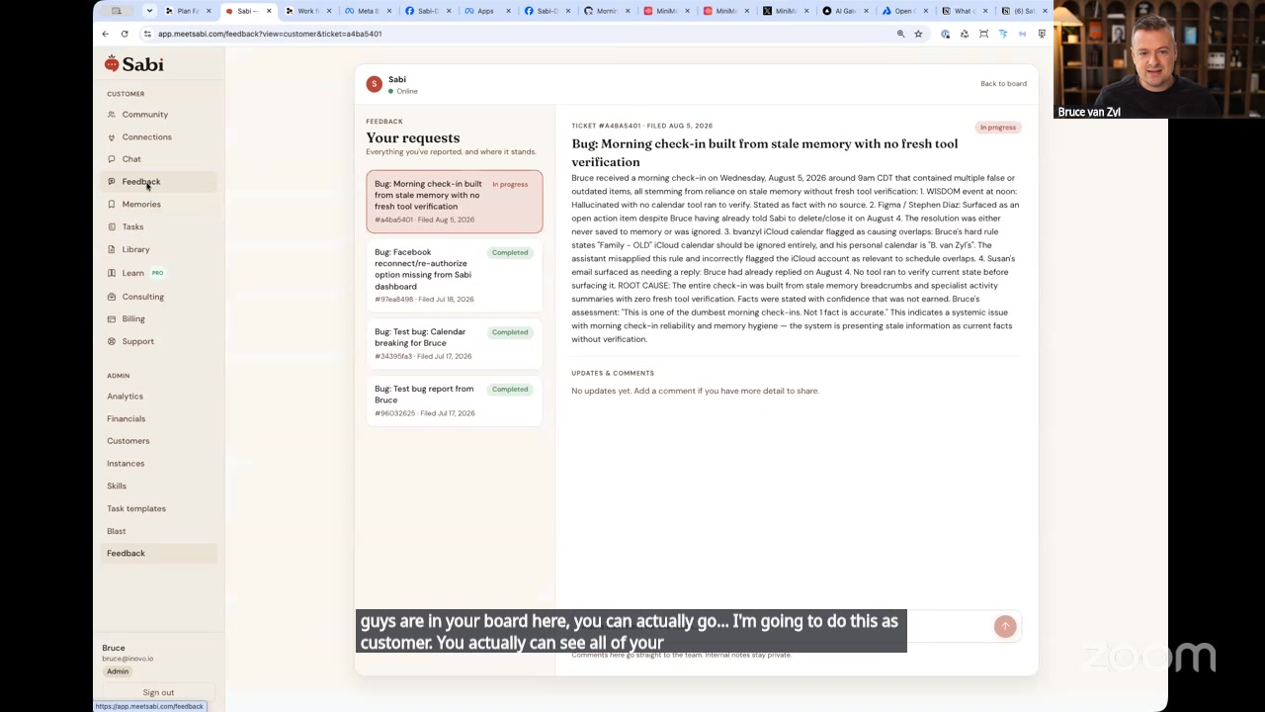Open the Library sidebar icon
The width and height of the screenshot is (1265, 712).
112,250
